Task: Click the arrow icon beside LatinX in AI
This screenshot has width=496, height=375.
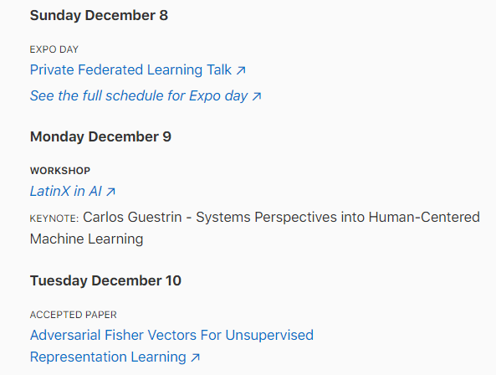Action: 110,192
